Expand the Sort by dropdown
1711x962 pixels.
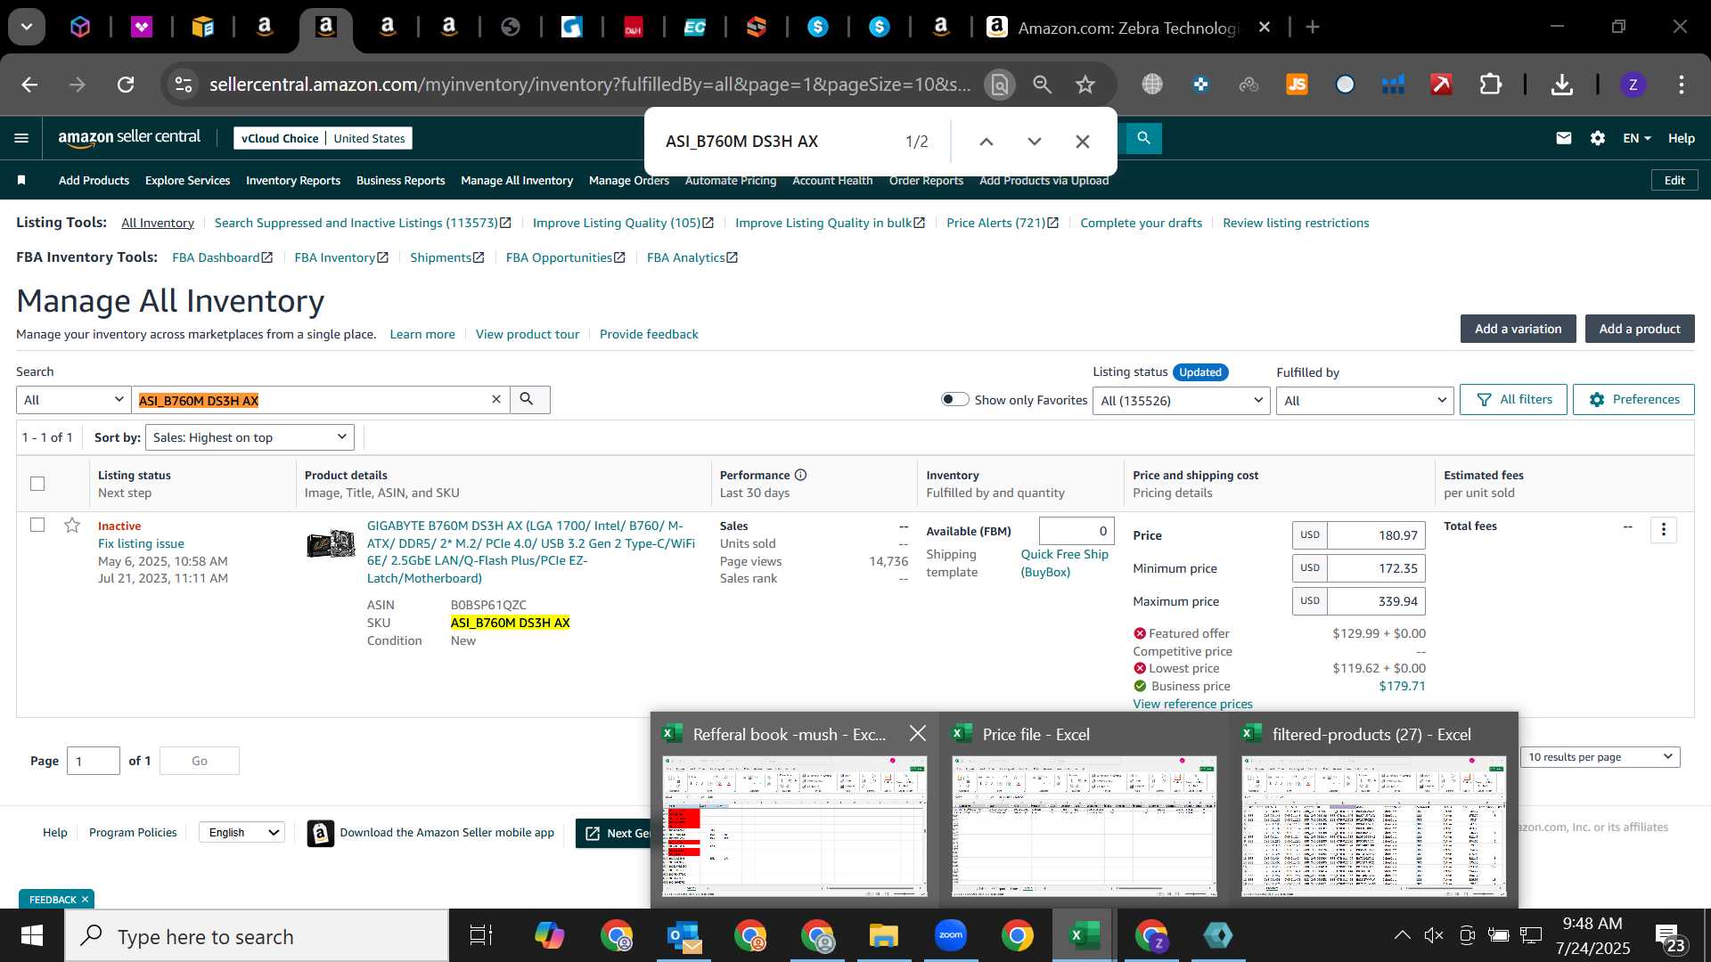point(249,437)
